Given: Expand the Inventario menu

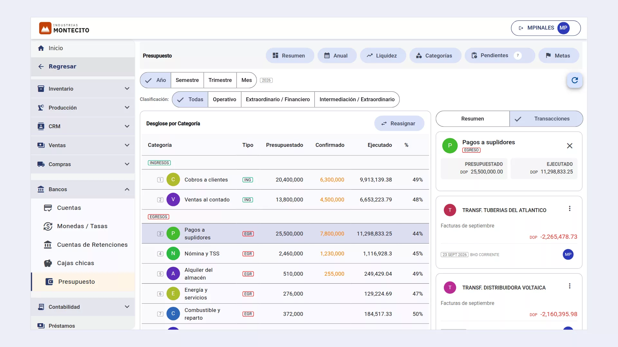Looking at the screenshot, I should pos(83,89).
